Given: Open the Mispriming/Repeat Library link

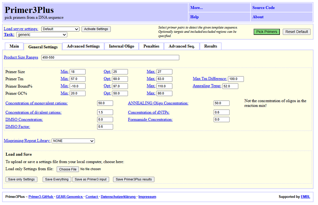Looking at the screenshot, I should 27,141.
